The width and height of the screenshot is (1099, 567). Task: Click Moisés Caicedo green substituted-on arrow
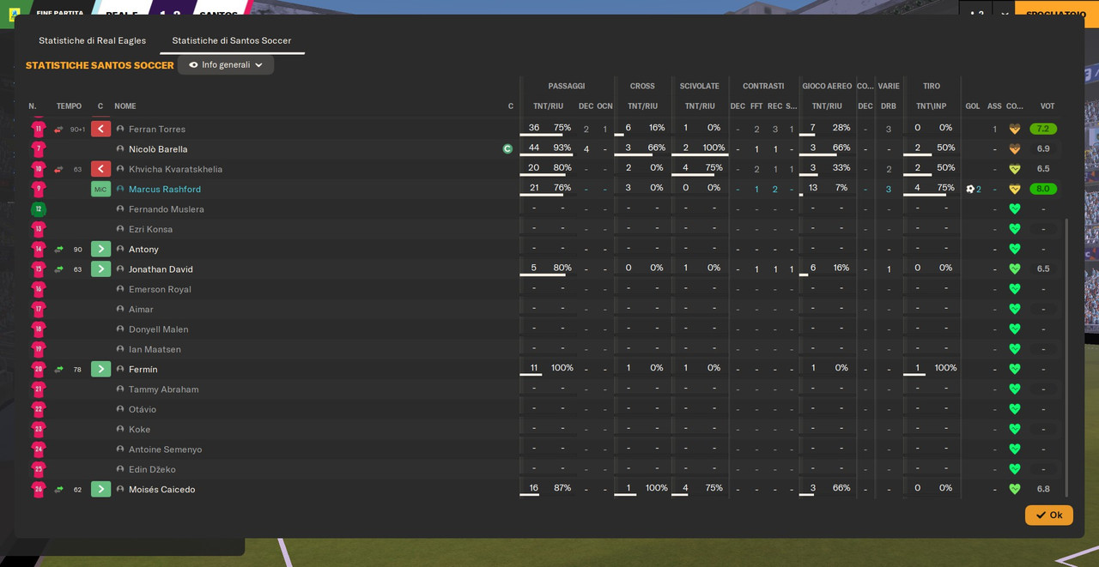(x=100, y=489)
